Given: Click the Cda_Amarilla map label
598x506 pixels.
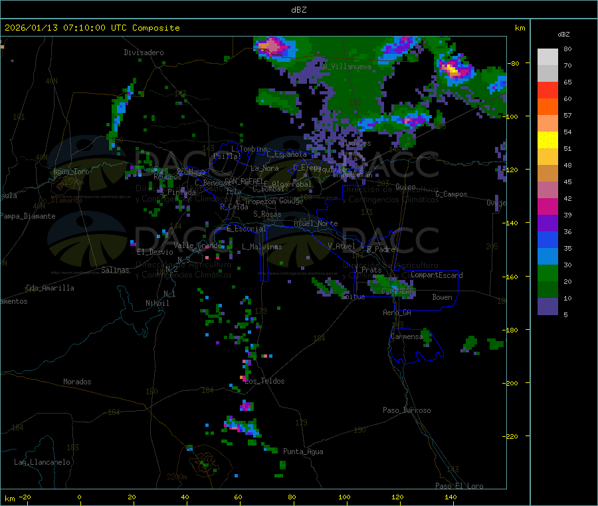Looking at the screenshot, I should (x=50, y=288).
